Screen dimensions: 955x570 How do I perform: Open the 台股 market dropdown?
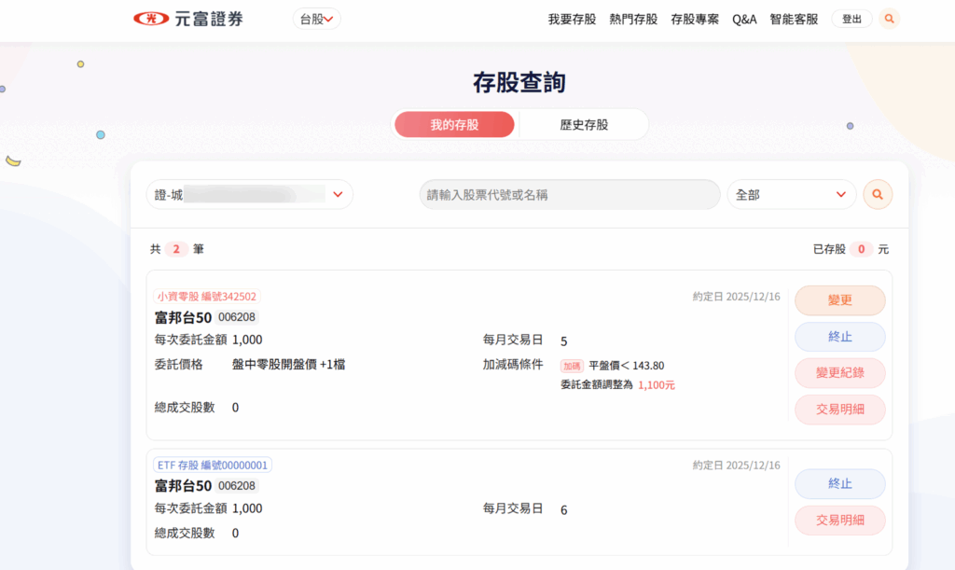point(316,19)
